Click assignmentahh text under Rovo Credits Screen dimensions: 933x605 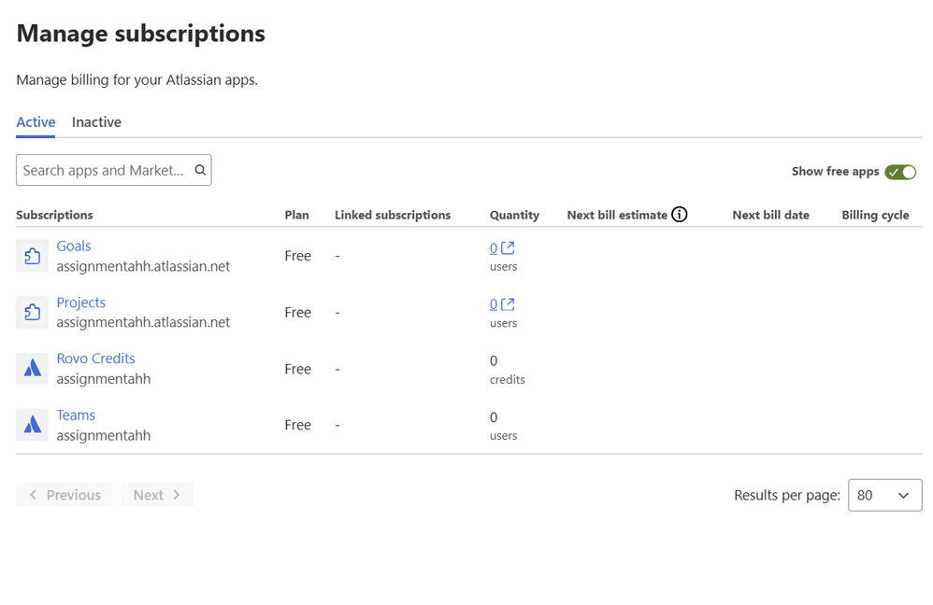pyautogui.click(x=104, y=379)
